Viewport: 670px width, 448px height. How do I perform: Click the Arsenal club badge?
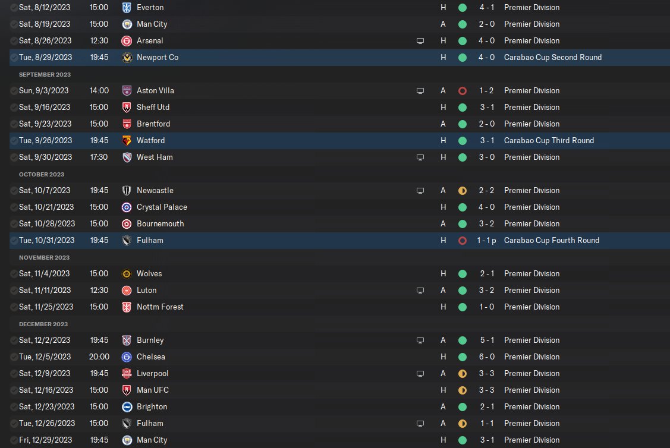(x=126, y=41)
